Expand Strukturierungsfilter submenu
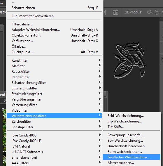 55,94
